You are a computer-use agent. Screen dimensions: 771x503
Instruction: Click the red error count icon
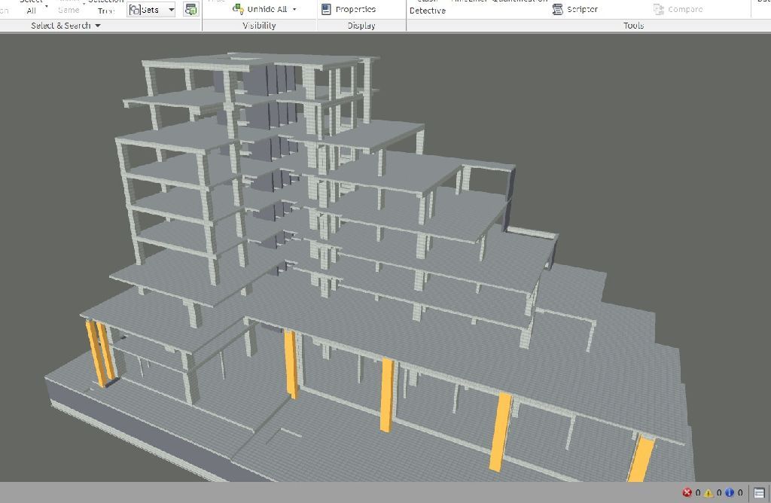coord(687,492)
